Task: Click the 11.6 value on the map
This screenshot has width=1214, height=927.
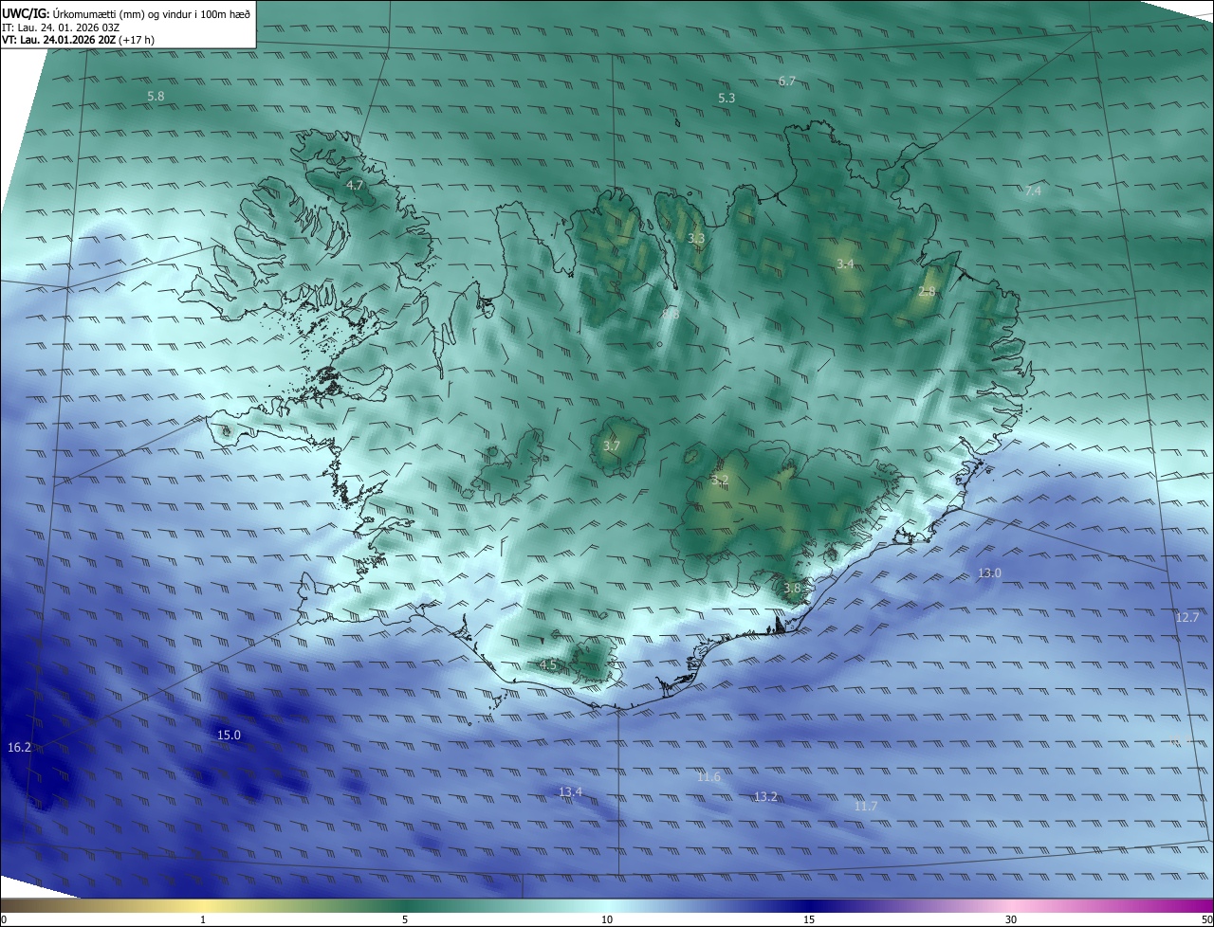Action: point(708,778)
